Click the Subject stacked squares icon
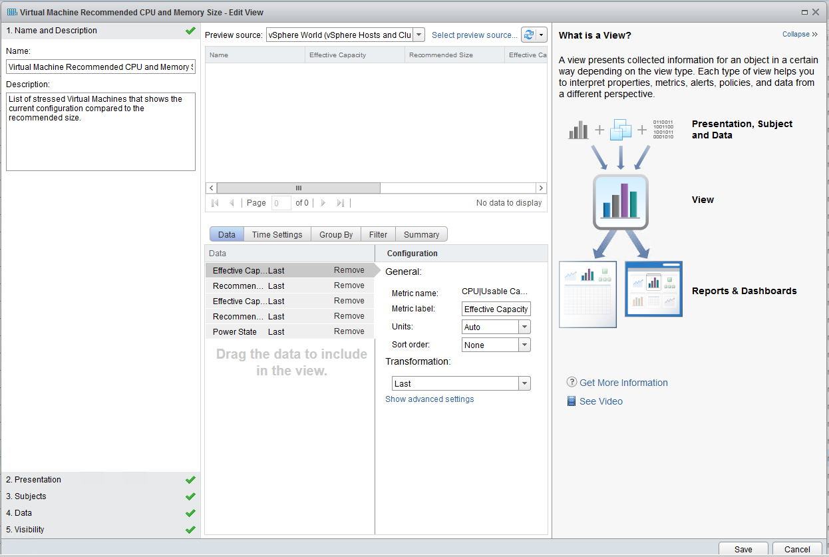 (x=621, y=130)
